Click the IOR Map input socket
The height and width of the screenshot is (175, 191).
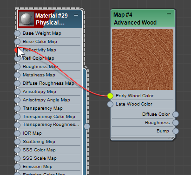(x=17, y=133)
